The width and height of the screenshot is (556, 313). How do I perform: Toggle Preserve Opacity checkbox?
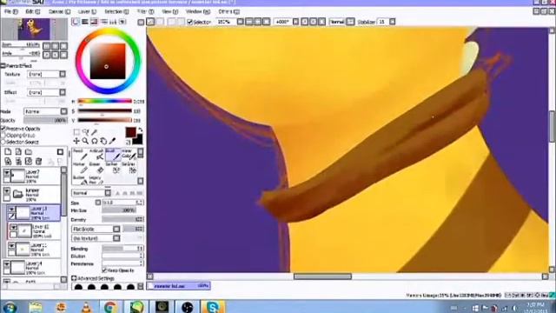tap(3, 129)
